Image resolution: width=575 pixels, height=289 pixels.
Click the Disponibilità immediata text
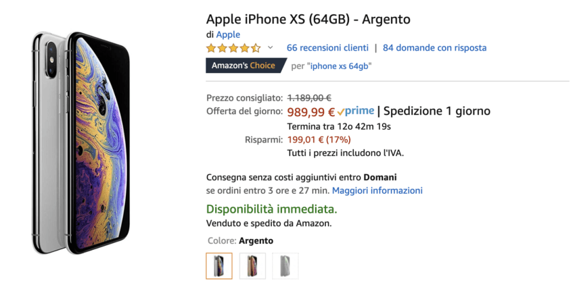271,209
